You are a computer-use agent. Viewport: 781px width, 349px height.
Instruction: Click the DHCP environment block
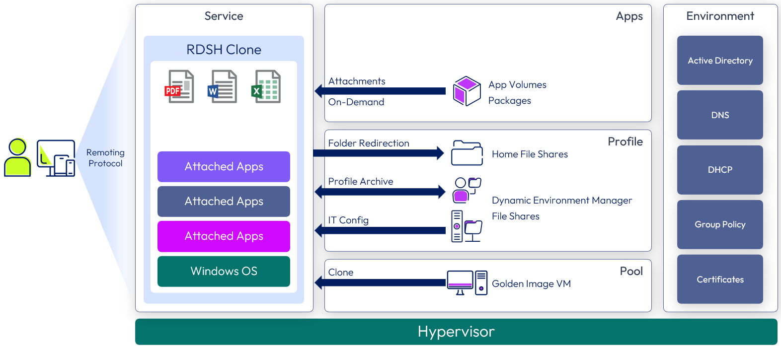point(719,170)
